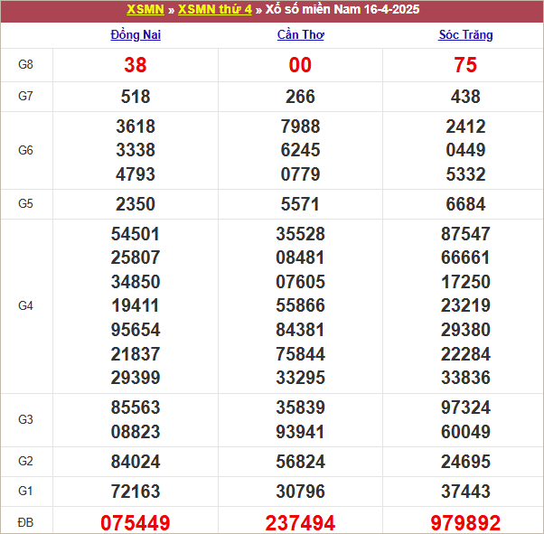
Task: Click G1 number 72163
Action: click(136, 492)
